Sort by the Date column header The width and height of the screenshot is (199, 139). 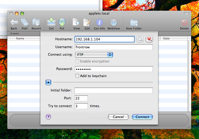click(166, 38)
